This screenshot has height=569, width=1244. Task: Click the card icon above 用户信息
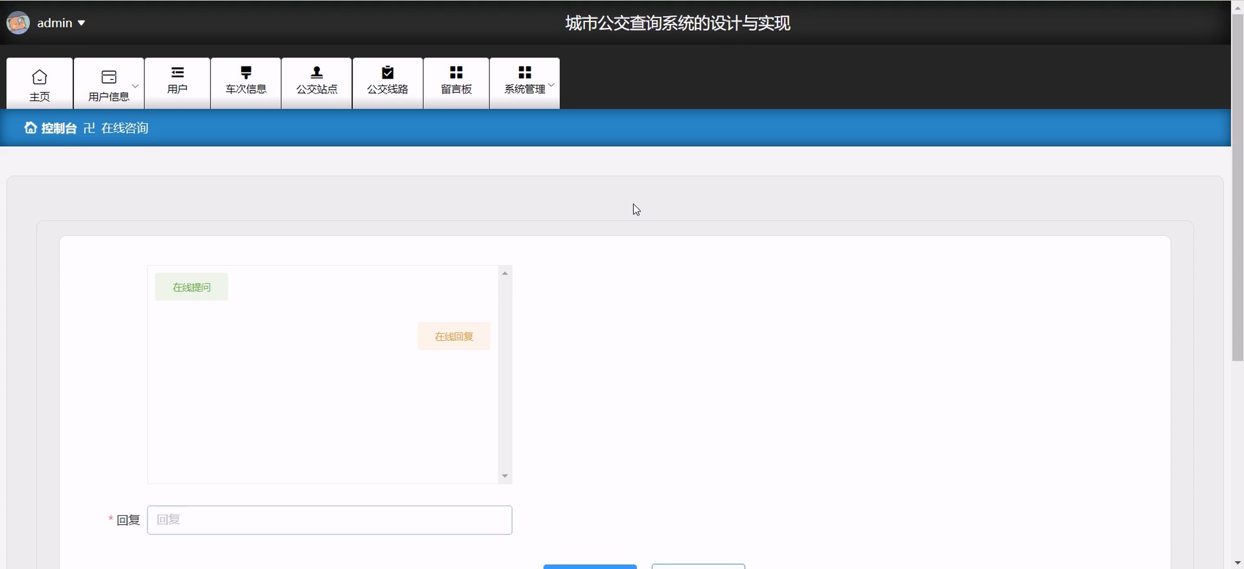[x=109, y=77]
